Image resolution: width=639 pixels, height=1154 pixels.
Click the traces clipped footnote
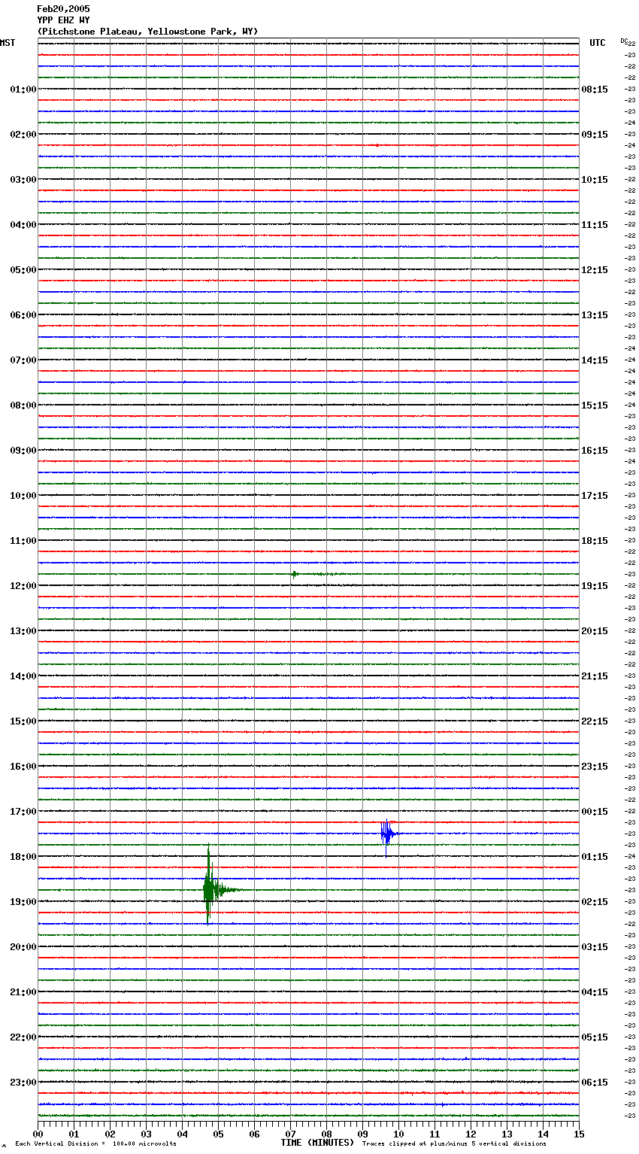coord(454,1144)
